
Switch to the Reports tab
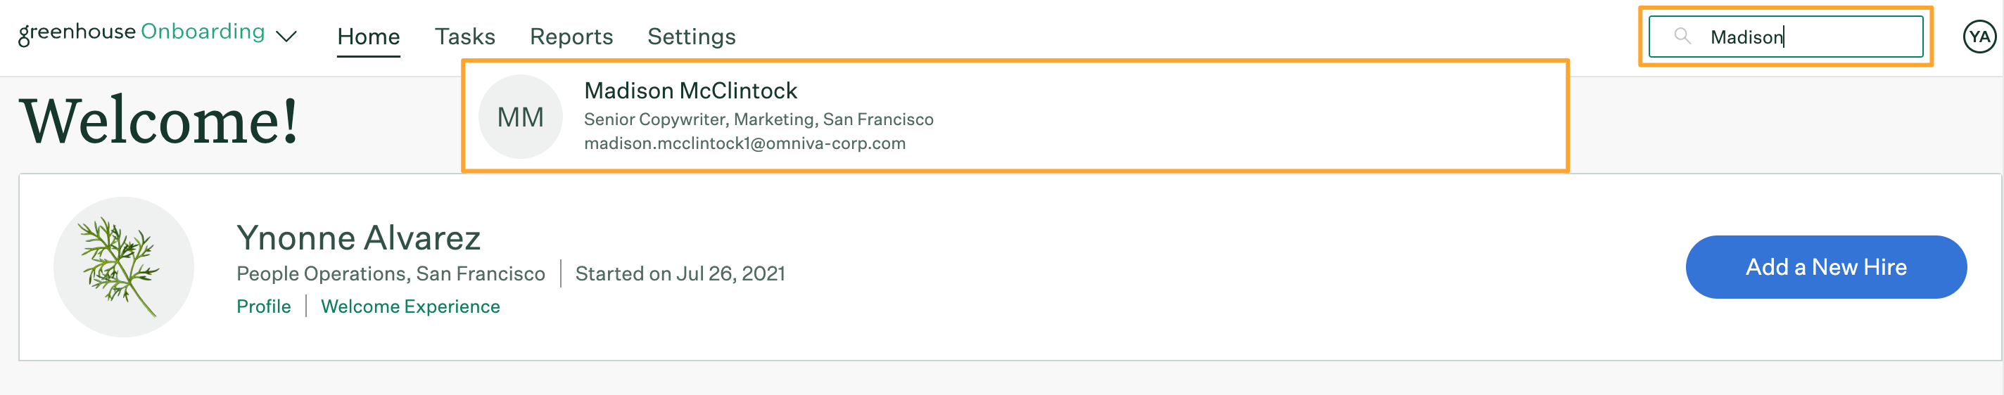click(571, 37)
